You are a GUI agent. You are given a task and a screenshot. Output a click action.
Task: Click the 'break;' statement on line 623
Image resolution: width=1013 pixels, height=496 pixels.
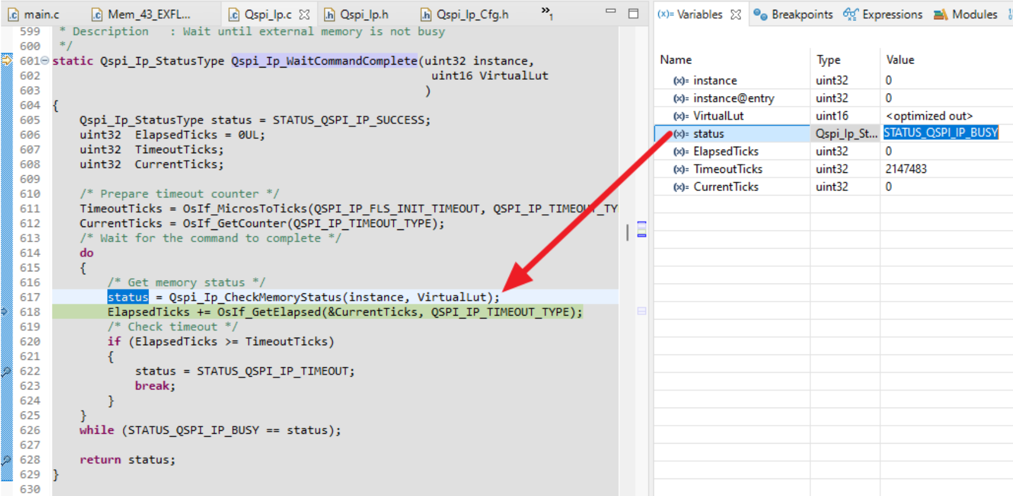click(155, 386)
